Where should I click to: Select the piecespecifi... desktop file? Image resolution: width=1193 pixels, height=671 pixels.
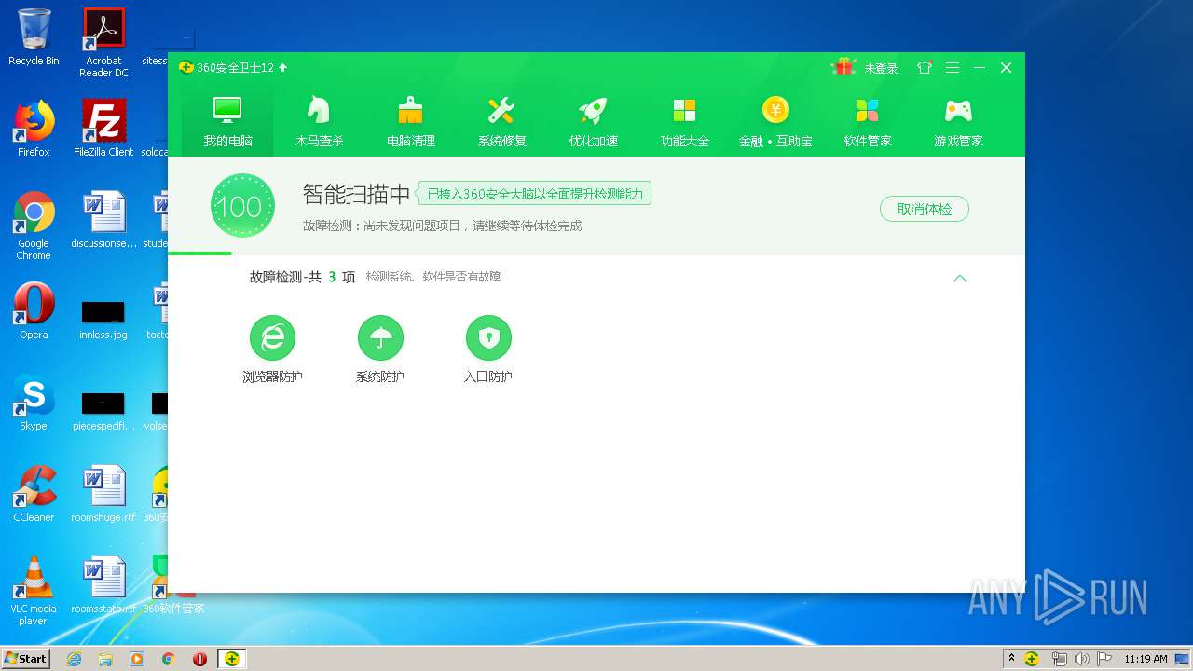pos(103,410)
